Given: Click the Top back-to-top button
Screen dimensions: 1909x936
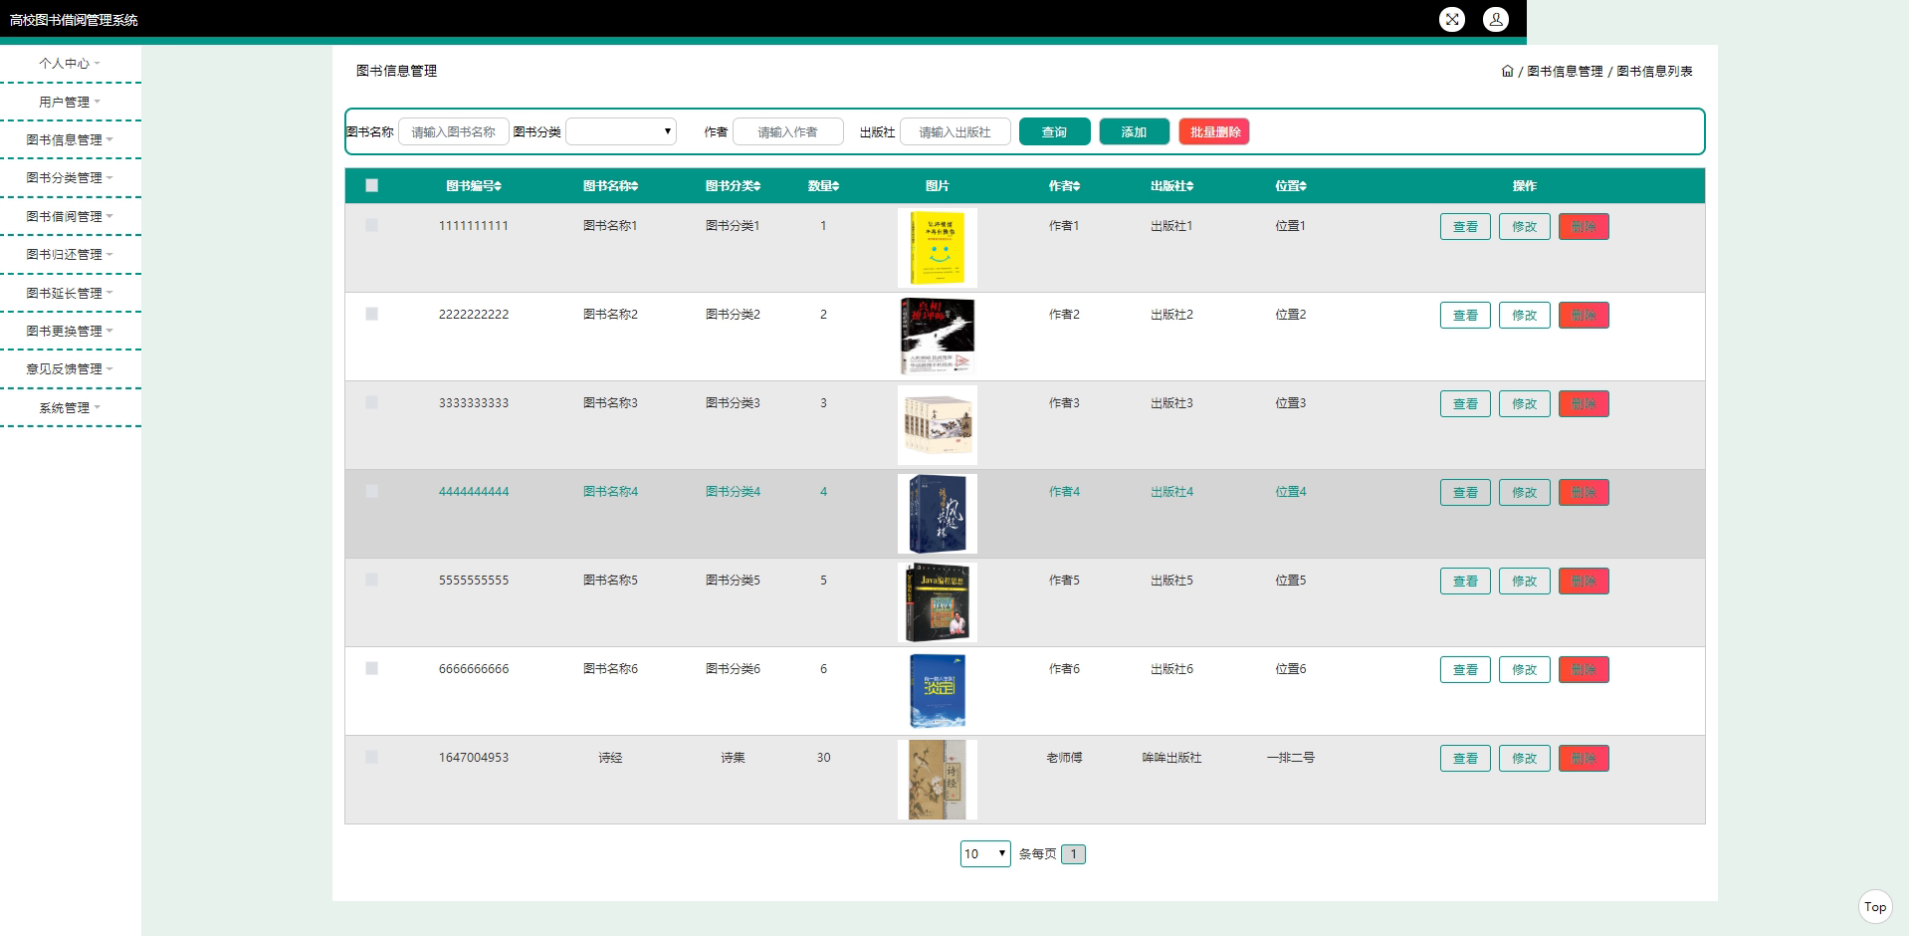Looking at the screenshot, I should 1875,906.
